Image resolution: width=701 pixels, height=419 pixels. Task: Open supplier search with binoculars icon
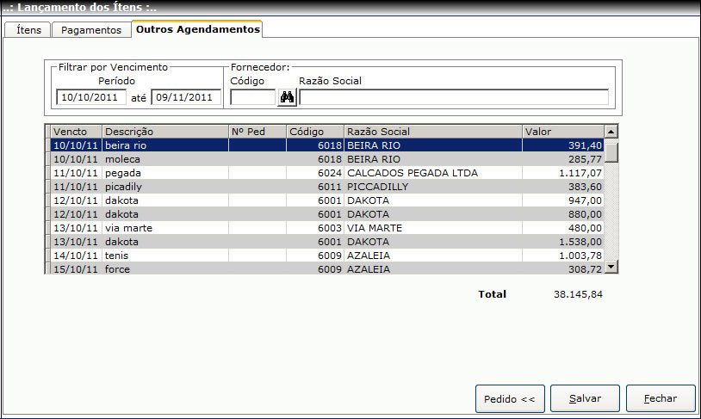(x=287, y=97)
